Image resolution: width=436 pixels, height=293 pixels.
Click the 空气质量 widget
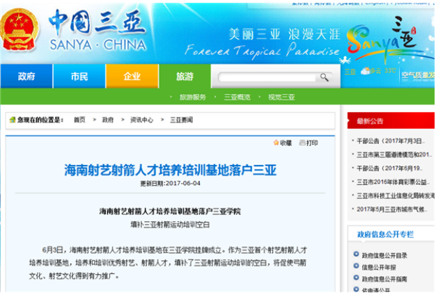(x=418, y=74)
